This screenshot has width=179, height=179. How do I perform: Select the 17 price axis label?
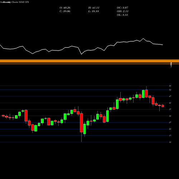[170, 136]
